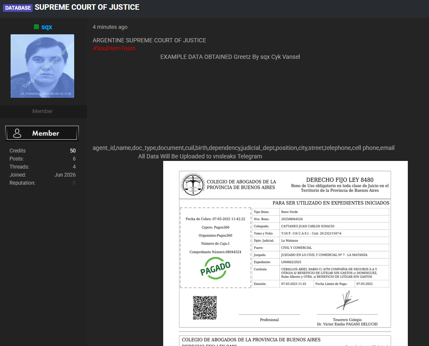Image resolution: width=429 pixels, height=346 pixels.
Task: Open the sqx user profile link
Action: [47, 27]
